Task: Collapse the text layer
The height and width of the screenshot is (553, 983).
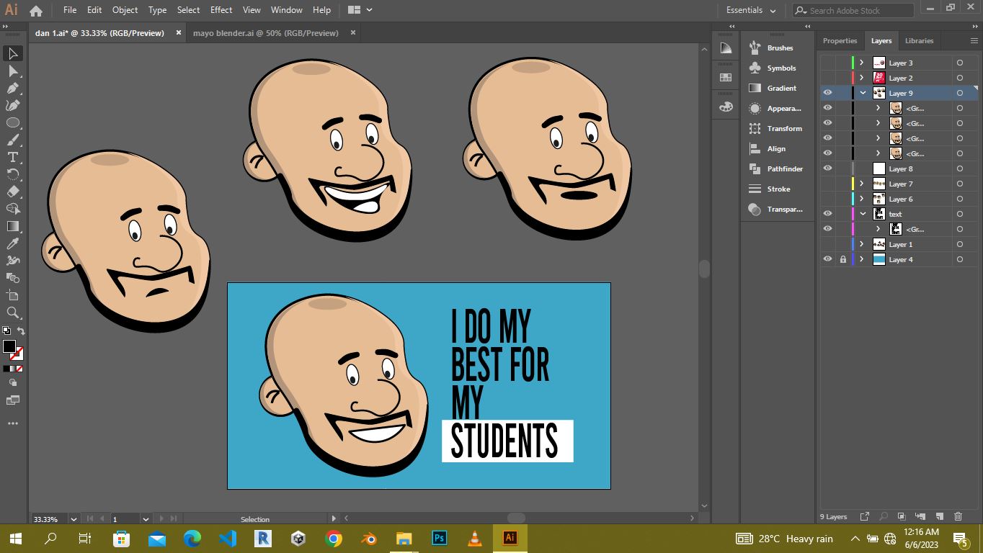Action: point(863,214)
